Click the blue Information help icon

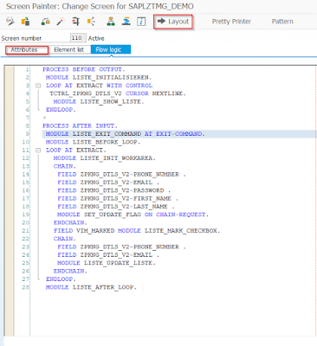pyautogui.click(x=141, y=22)
